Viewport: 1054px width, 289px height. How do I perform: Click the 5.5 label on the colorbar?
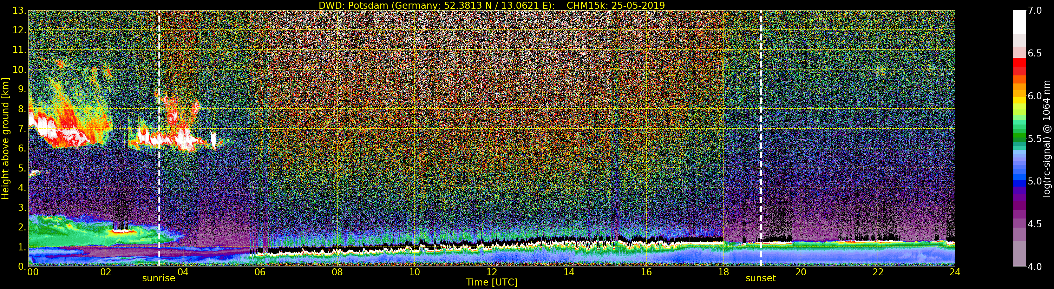[1034, 139]
